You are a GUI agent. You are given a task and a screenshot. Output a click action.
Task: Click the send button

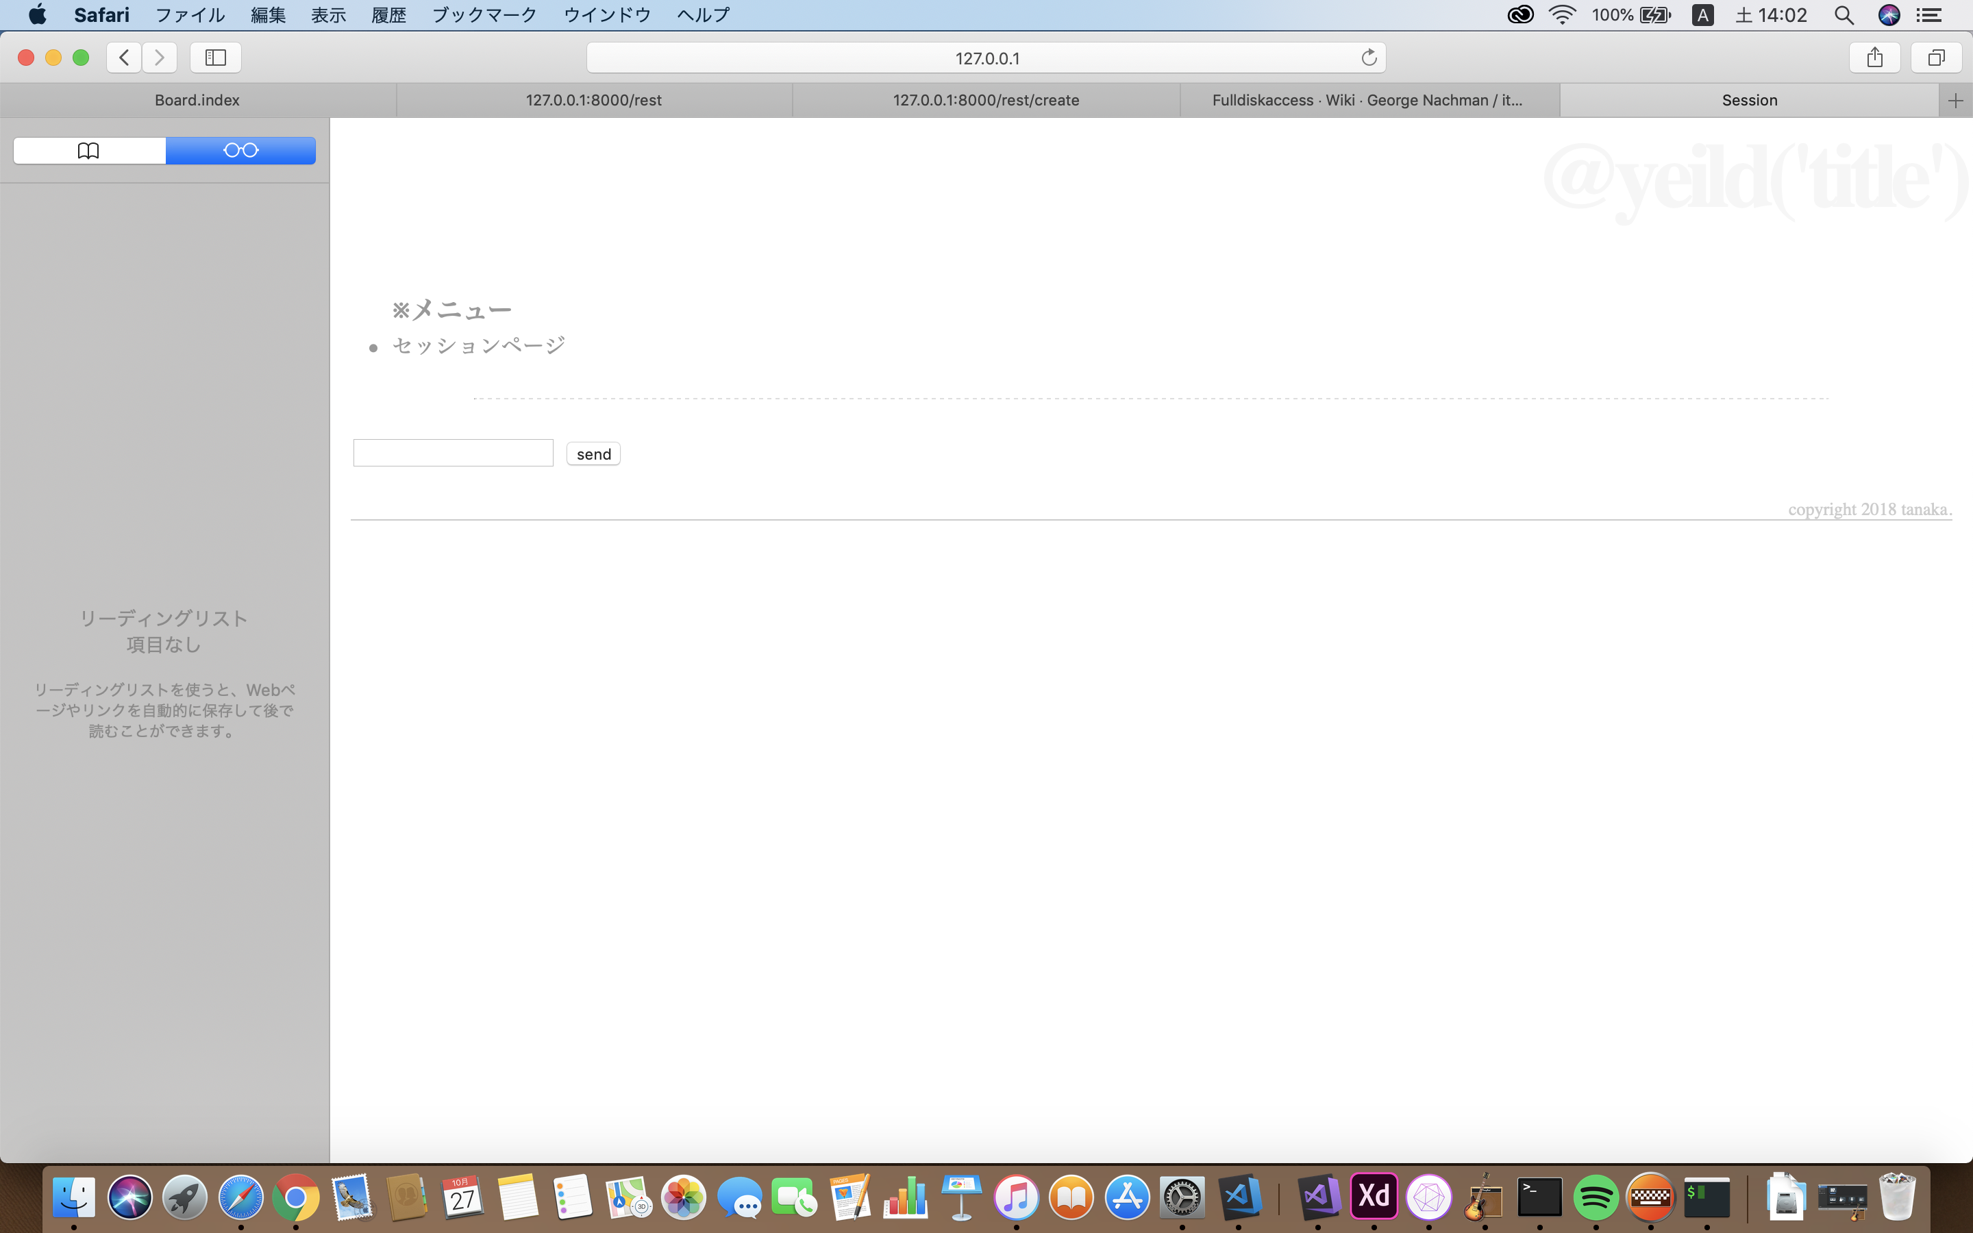pos(593,453)
